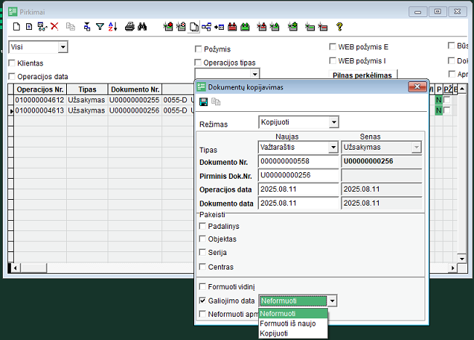Toggle the Operacijos data filter checkbox

tap(12, 76)
